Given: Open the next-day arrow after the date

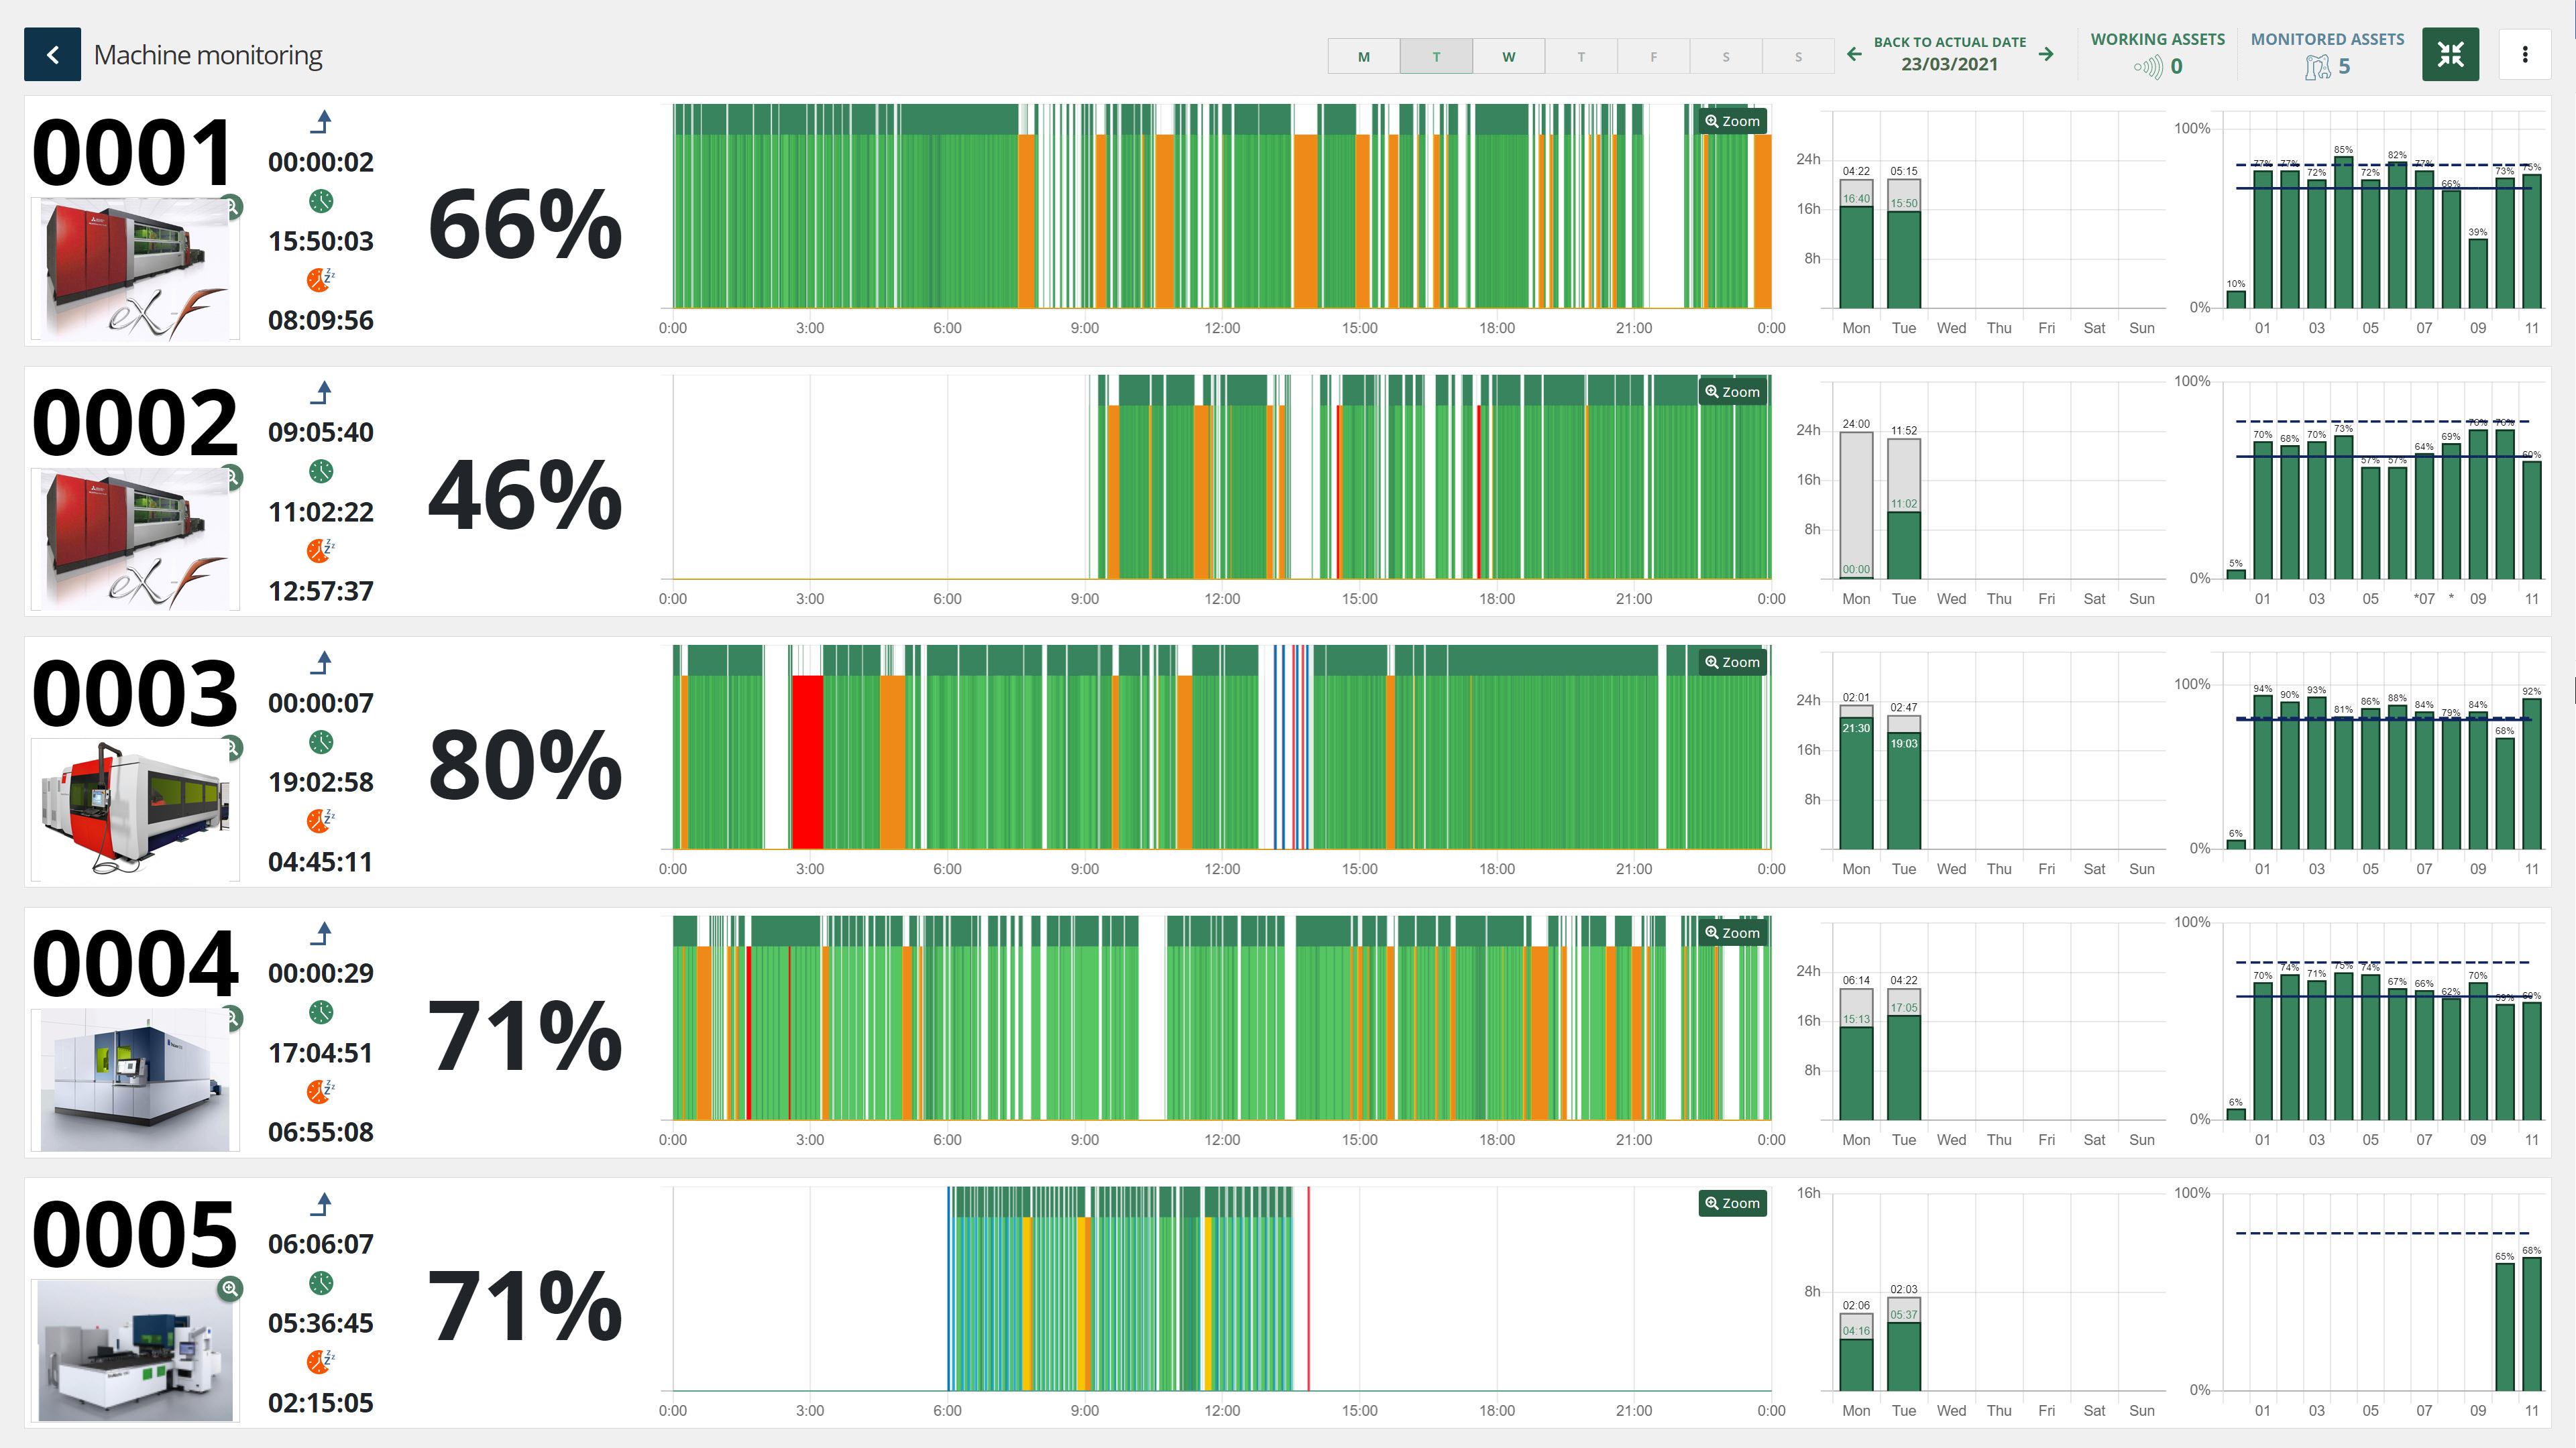Looking at the screenshot, I should click(x=2046, y=56).
